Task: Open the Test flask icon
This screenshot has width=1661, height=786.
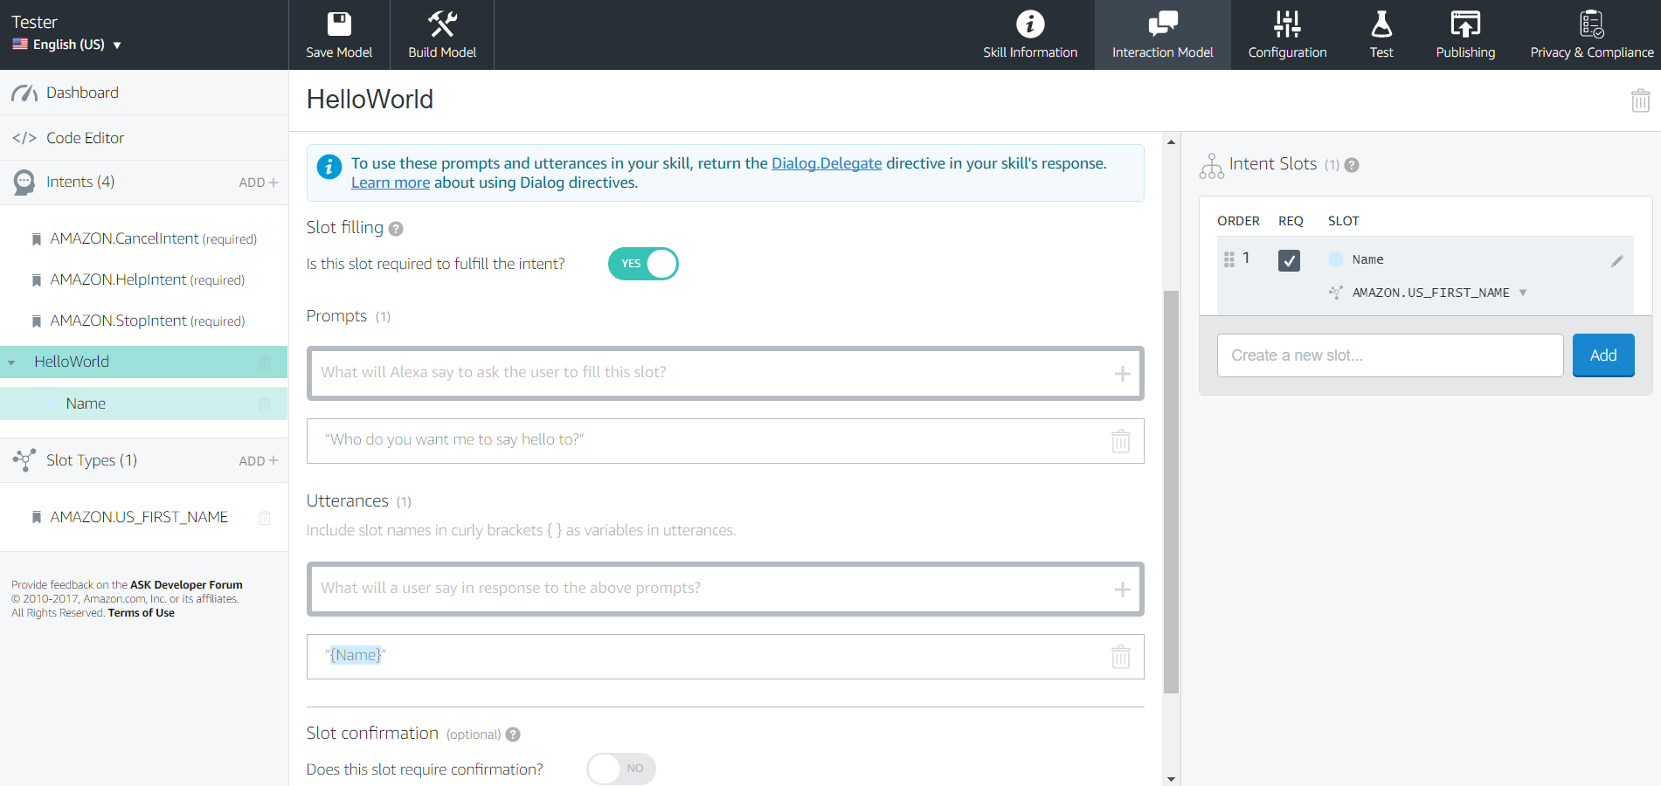Action: [x=1381, y=24]
